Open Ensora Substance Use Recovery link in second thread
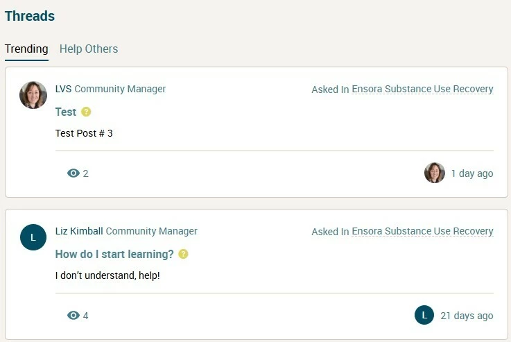Image resolution: width=511 pixels, height=342 pixels. [422, 231]
